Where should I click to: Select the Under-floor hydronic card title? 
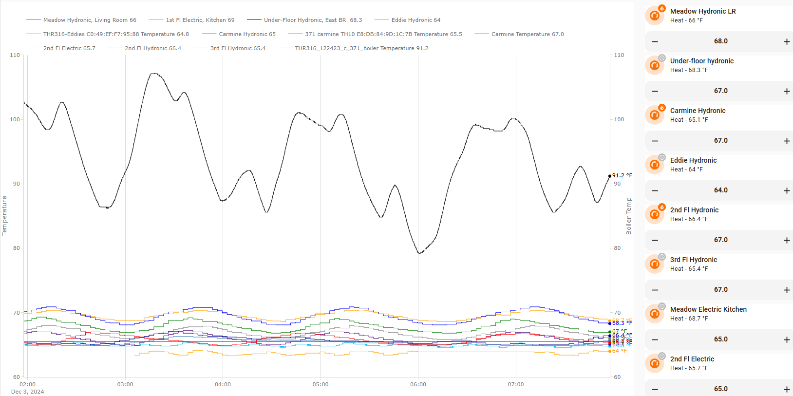702,61
